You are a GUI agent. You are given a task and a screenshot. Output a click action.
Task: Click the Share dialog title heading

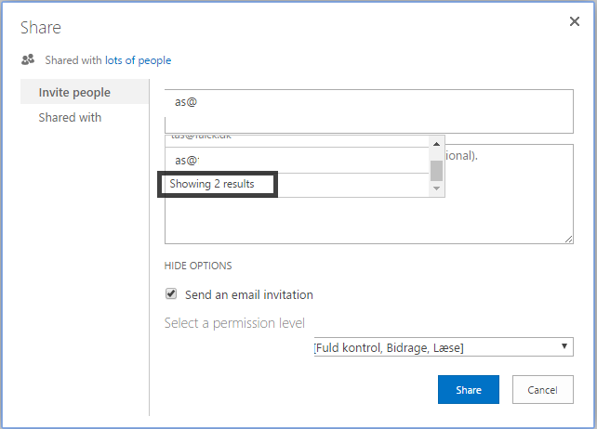(x=41, y=29)
